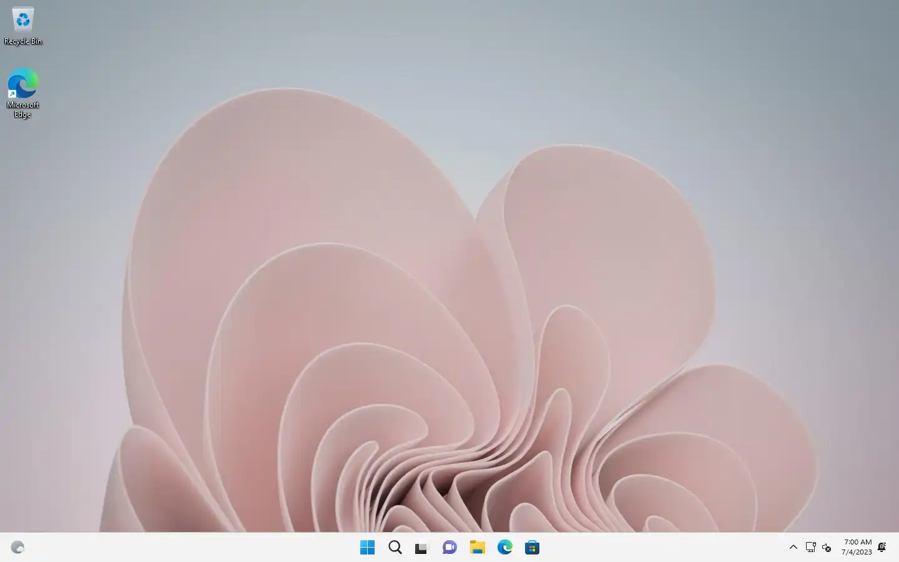Open File Explorer from the taskbar
Image resolution: width=899 pixels, height=562 pixels.
click(477, 548)
